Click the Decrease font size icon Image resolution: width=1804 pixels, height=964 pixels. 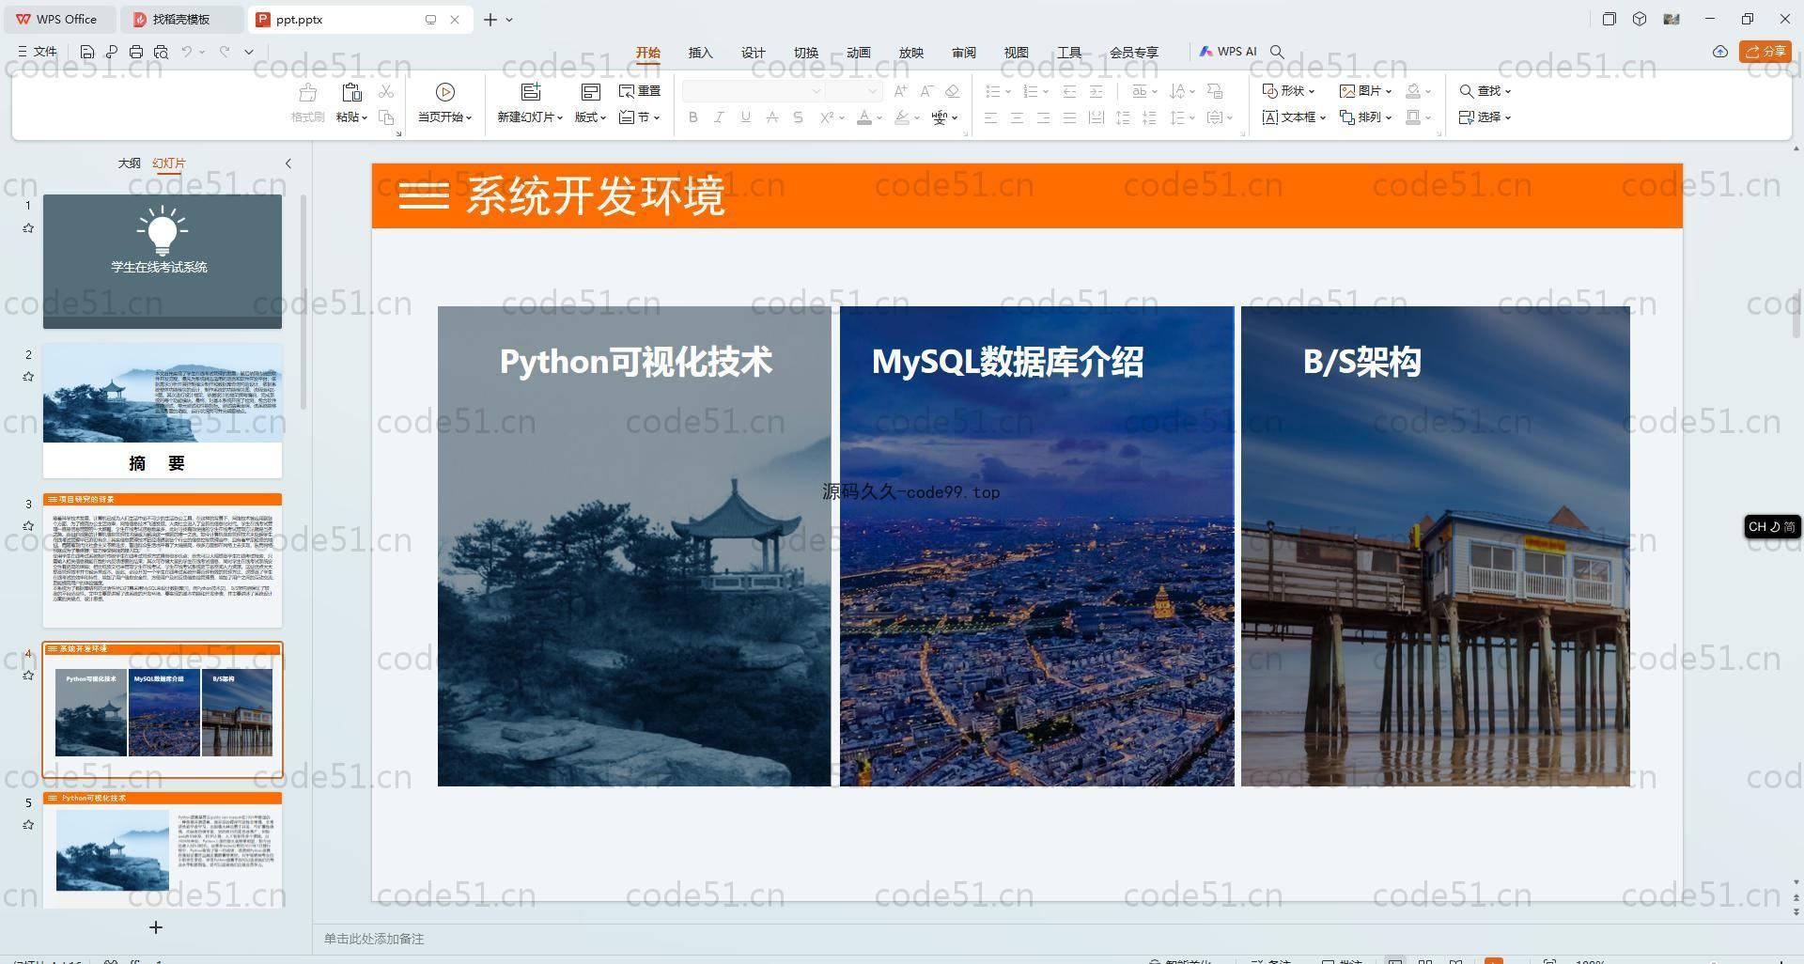tap(926, 91)
